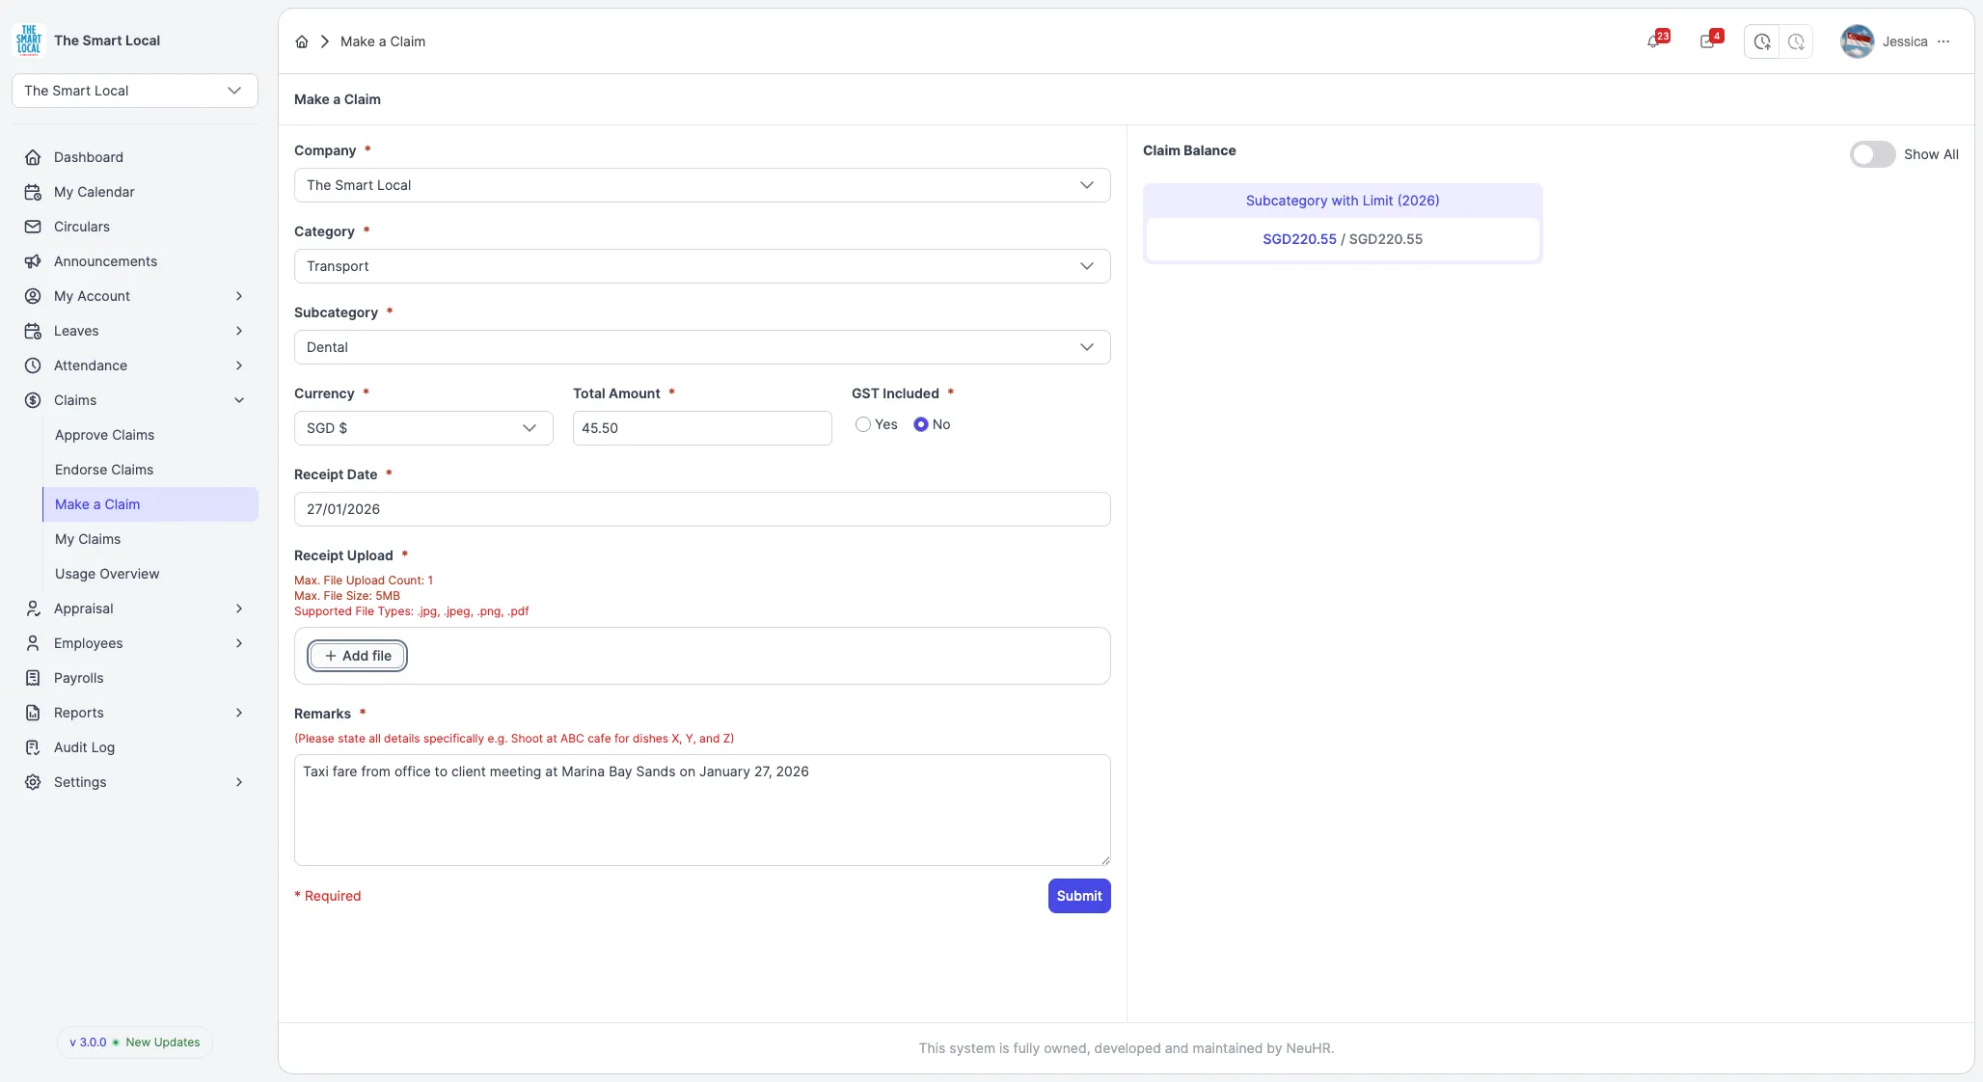Click the Dashboard house icon in the sidebar
Image resolution: width=1983 pixels, height=1082 pixels.
pos(33,157)
